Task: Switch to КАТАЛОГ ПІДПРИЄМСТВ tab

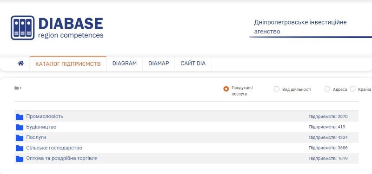Action: coord(68,64)
